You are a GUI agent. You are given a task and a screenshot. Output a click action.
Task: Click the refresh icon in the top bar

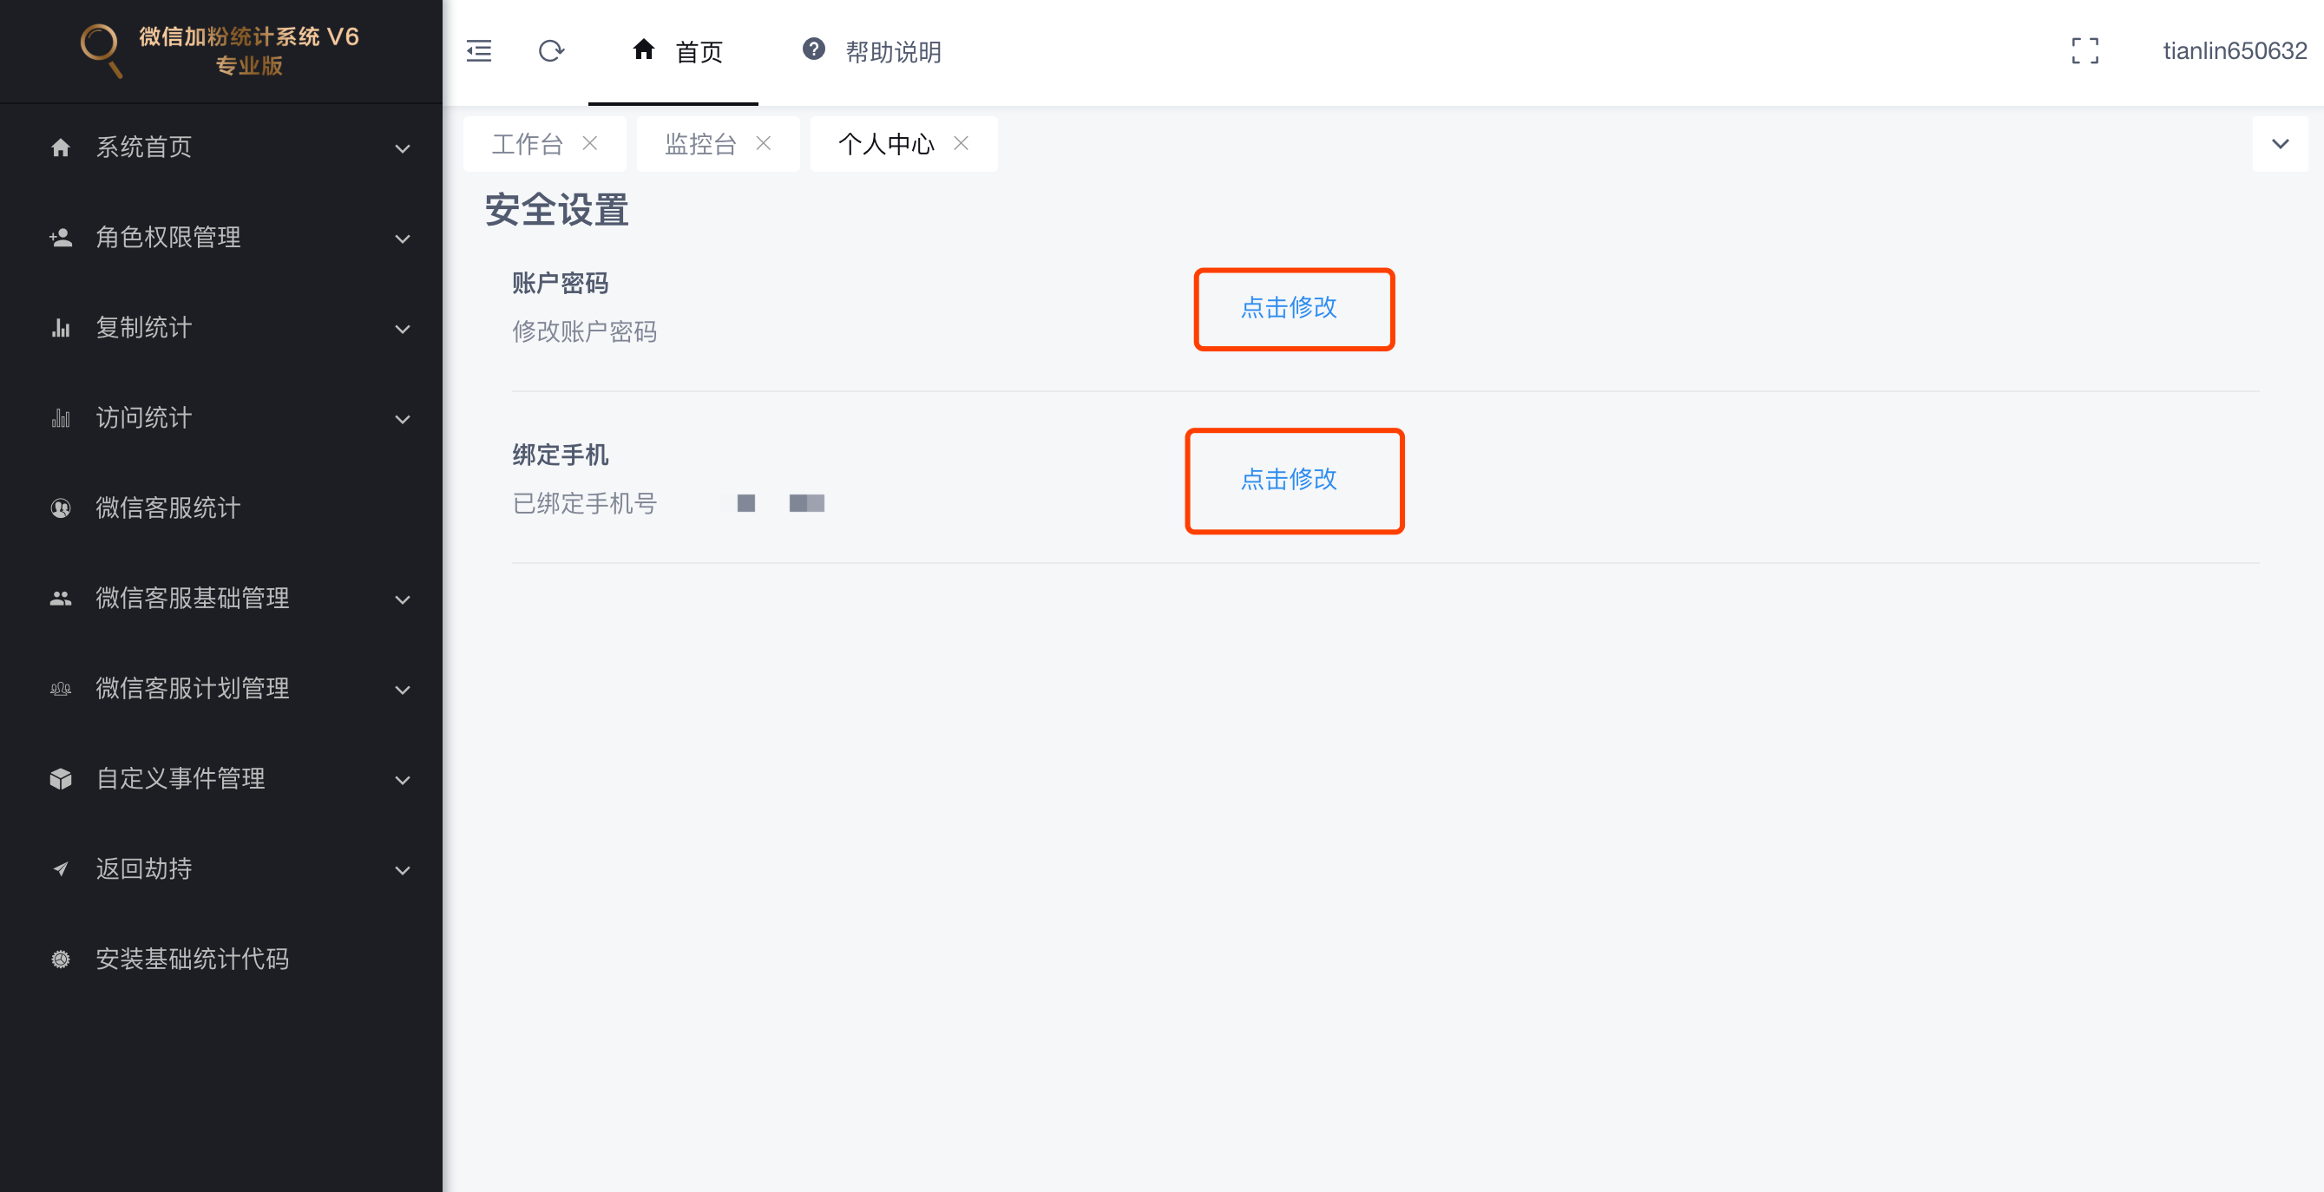pos(551,51)
